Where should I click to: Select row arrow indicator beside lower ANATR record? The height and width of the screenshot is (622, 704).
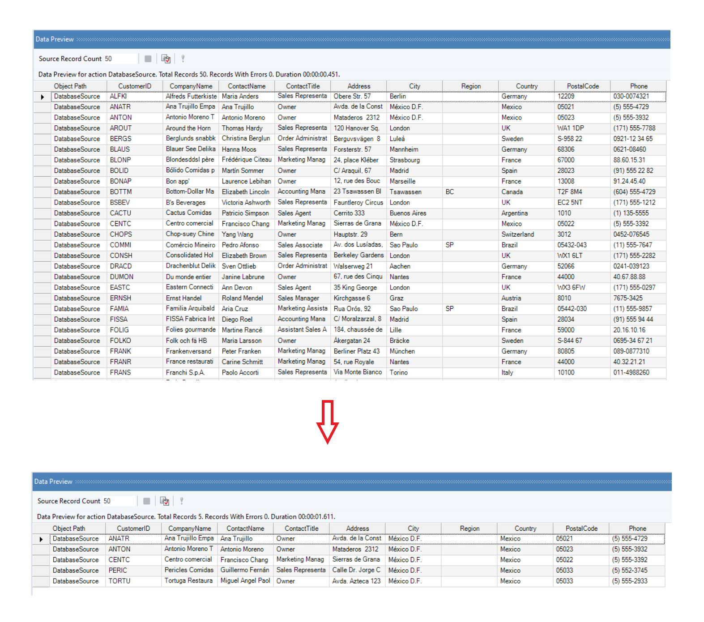tap(41, 539)
